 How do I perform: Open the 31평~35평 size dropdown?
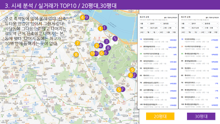(211, 28)
